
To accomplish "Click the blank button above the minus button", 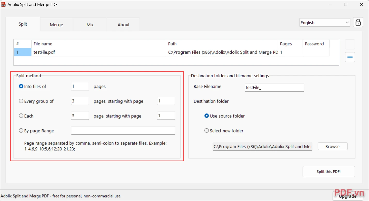I will 350,44.
